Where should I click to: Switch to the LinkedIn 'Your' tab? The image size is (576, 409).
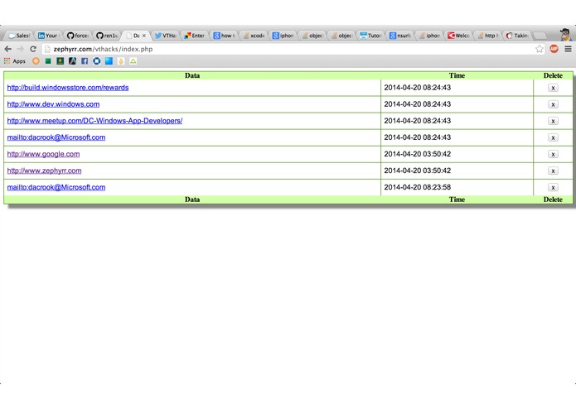pyautogui.click(x=48, y=36)
